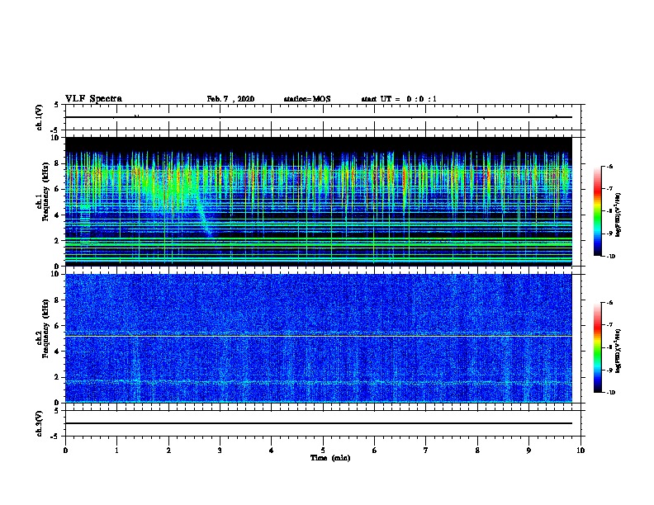The image size is (654, 505).
Task: Click the "station=MOS" header text
Action: click(307, 99)
